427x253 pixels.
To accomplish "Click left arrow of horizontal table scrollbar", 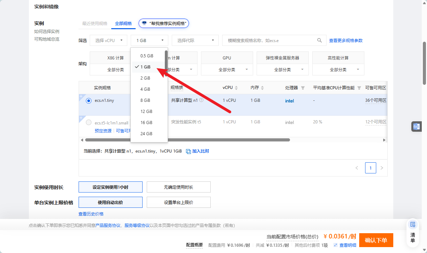I will coord(82,140).
